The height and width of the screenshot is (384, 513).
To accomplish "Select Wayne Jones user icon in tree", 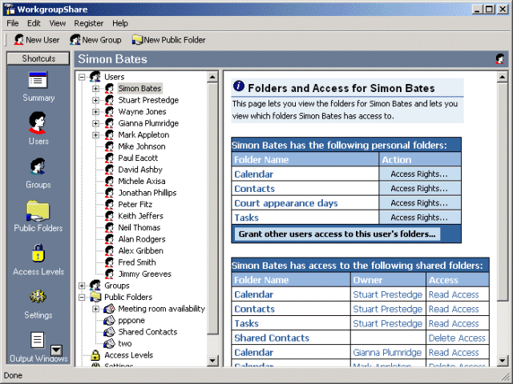I will click(109, 112).
